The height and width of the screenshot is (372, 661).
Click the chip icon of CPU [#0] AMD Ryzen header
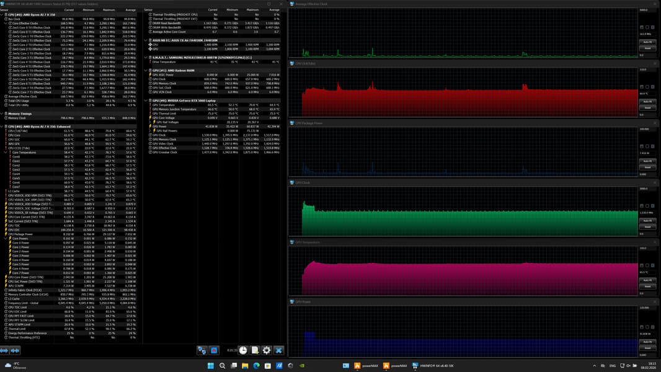[x=6, y=15]
